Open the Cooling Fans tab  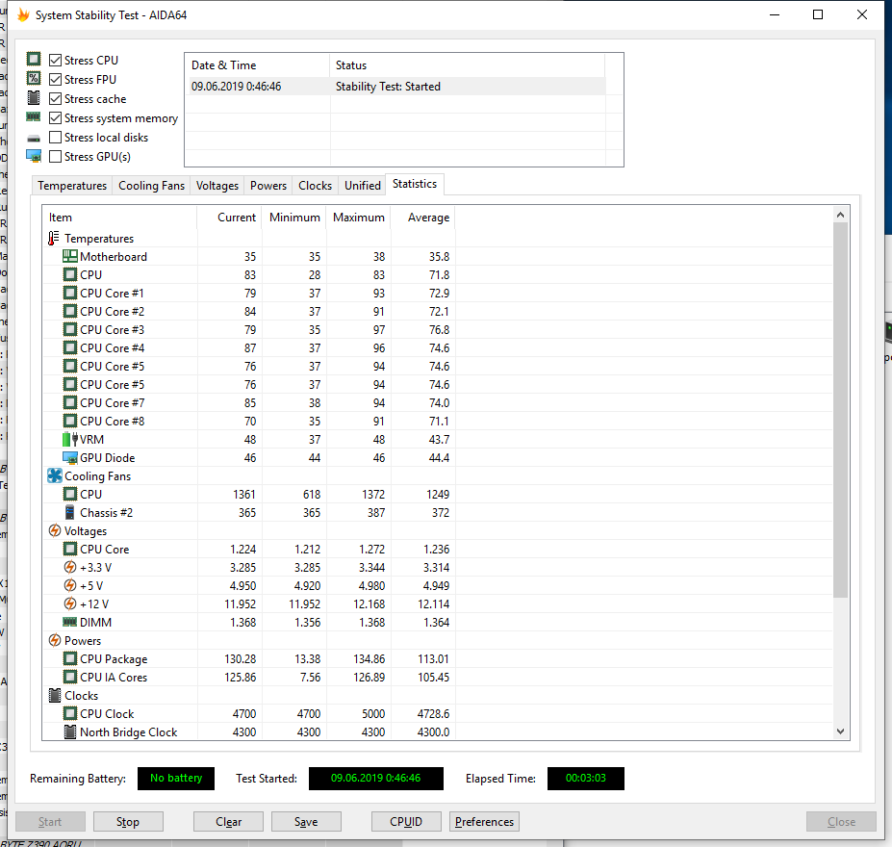pos(151,186)
